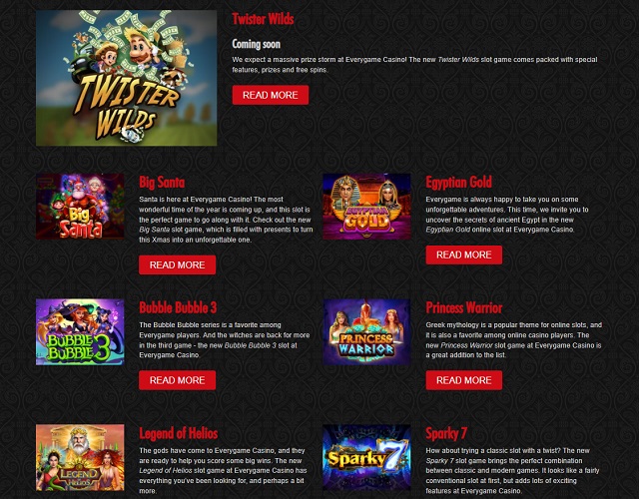Open the Legend of Helios heading
Viewport: 639px width, 499px height.
tap(179, 433)
